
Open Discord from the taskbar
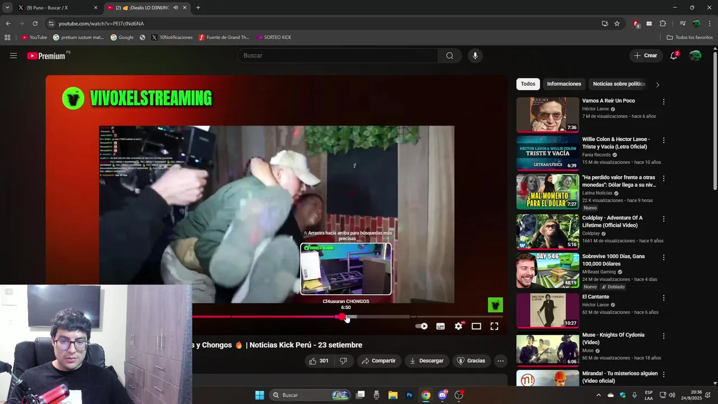[443, 395]
